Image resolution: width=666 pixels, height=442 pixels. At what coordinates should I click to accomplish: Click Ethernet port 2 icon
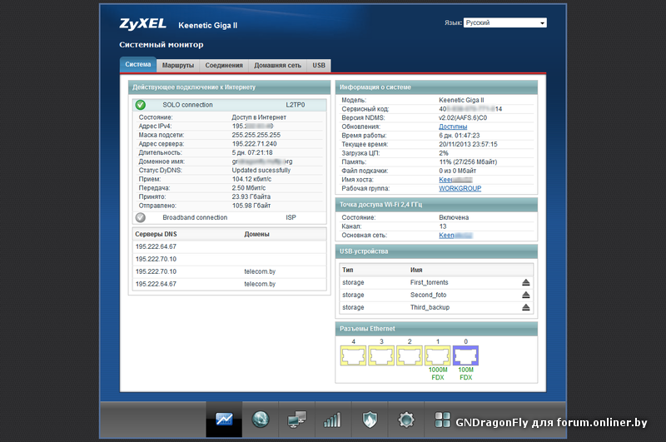coord(410,355)
